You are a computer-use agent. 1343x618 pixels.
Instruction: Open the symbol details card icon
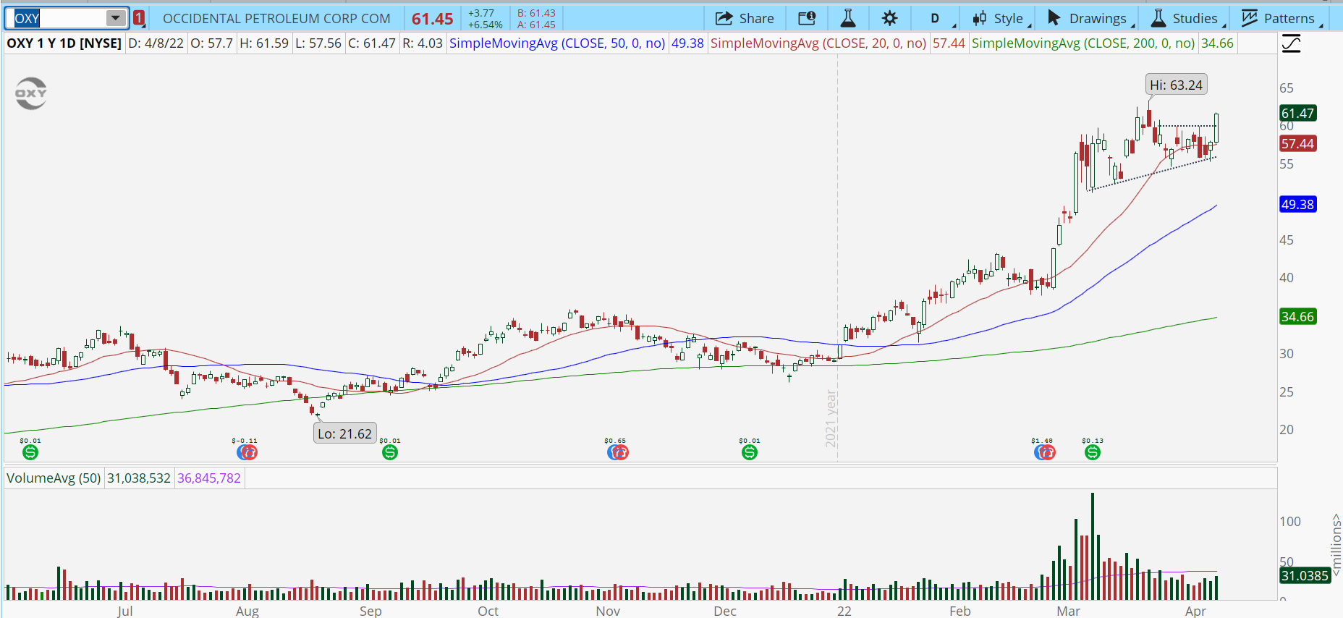(x=807, y=19)
